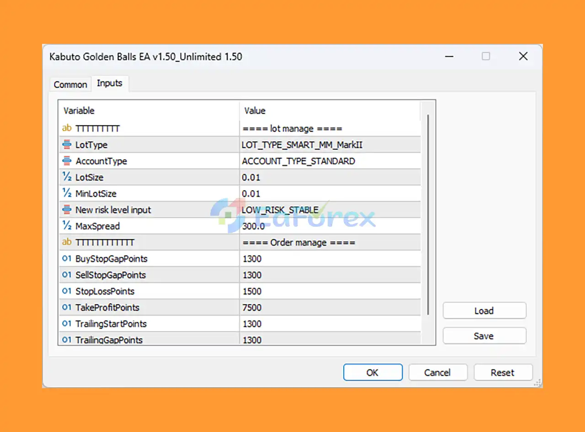
Task: Open the LOT_TYPE_SMART_MM_MarkII value dropdown
Action: [330, 145]
